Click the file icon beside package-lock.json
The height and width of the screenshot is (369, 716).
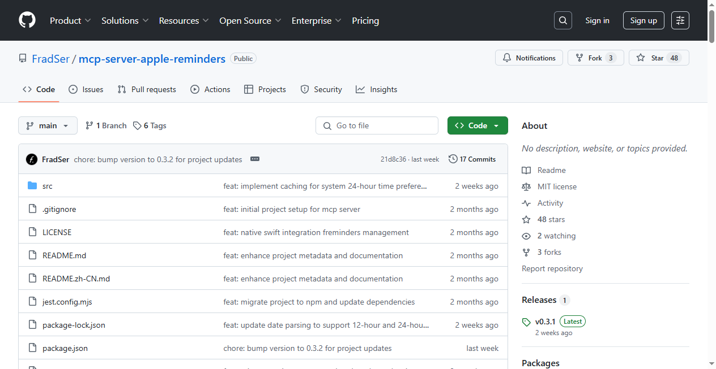[32, 325]
